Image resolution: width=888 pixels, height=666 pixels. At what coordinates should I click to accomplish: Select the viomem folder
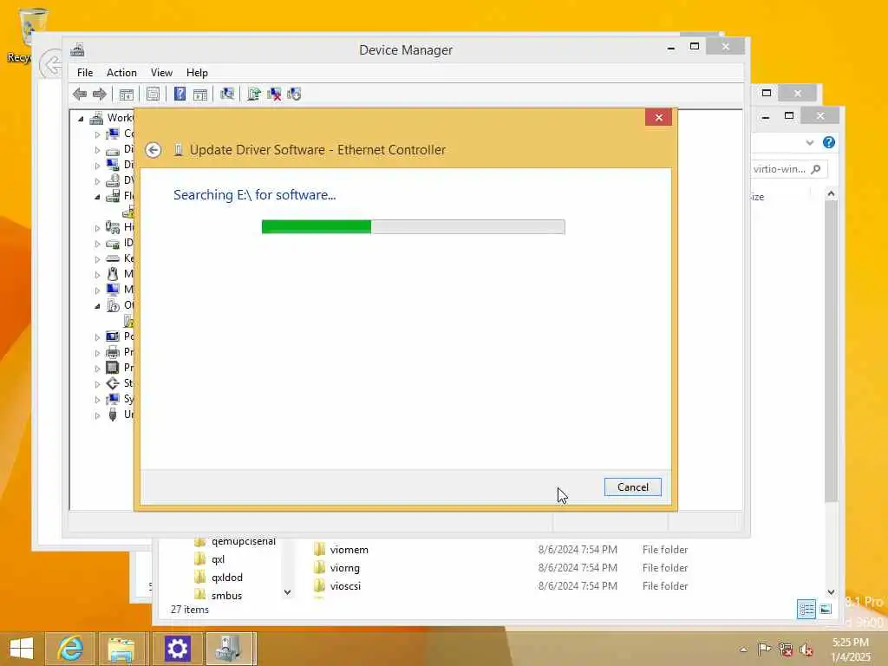pos(349,550)
